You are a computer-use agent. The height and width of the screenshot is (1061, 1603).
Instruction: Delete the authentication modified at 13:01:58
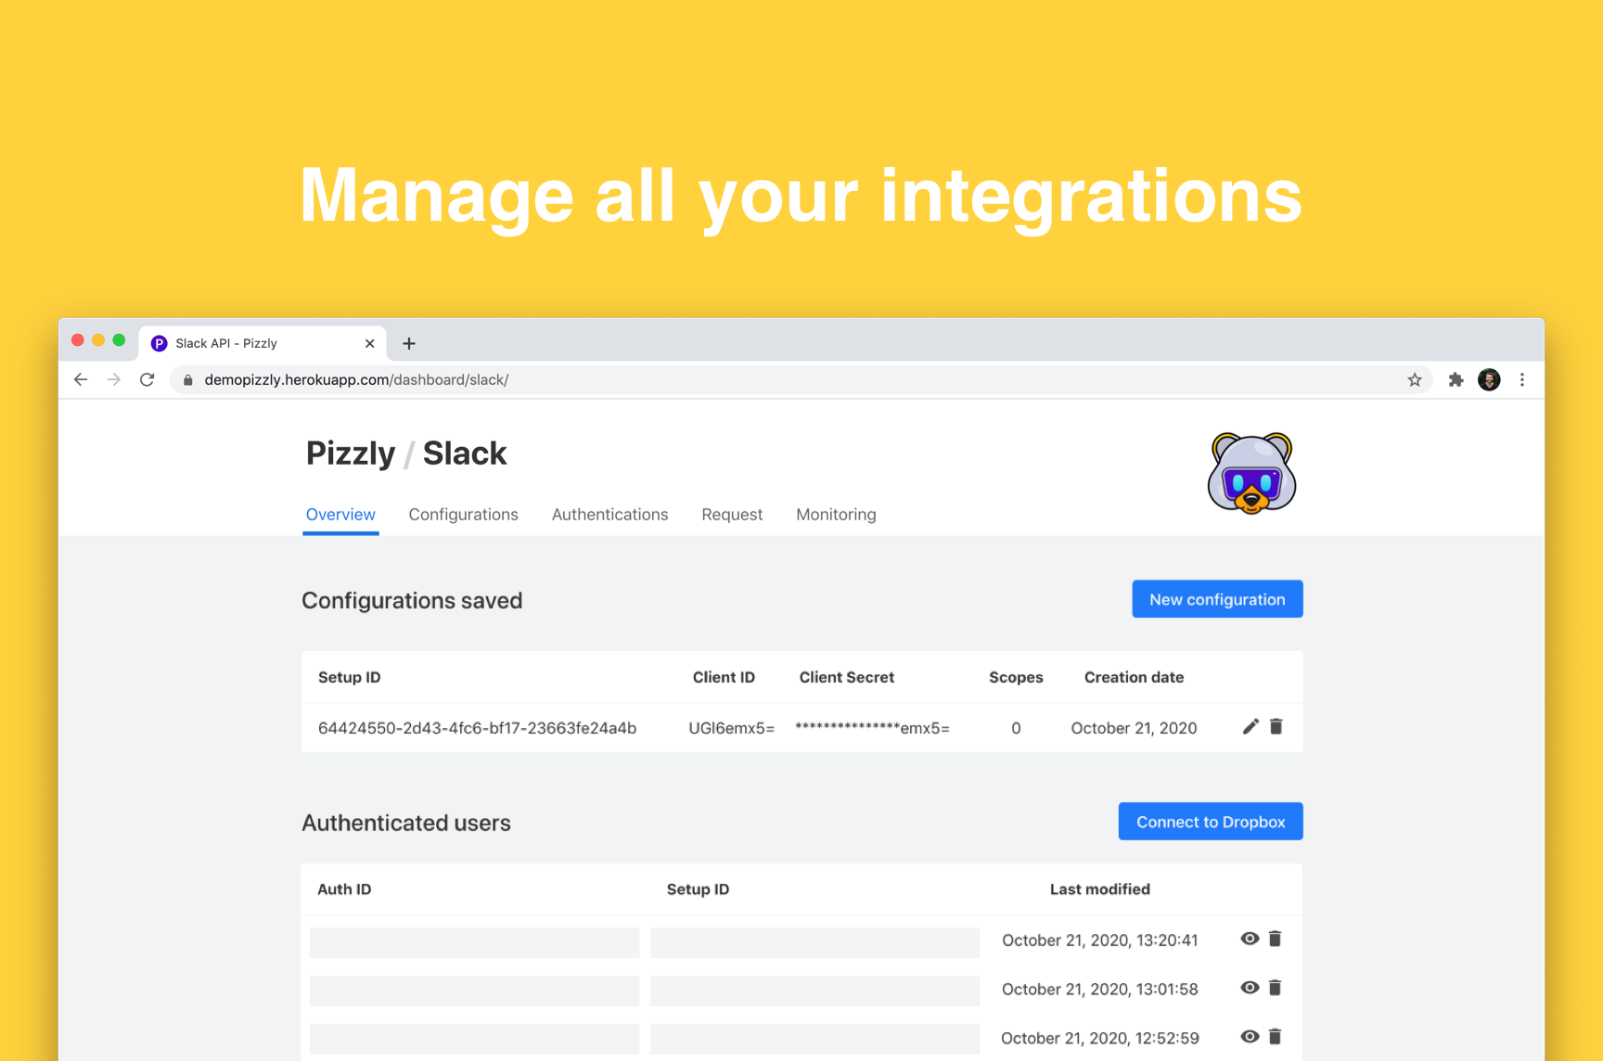pyautogui.click(x=1276, y=988)
